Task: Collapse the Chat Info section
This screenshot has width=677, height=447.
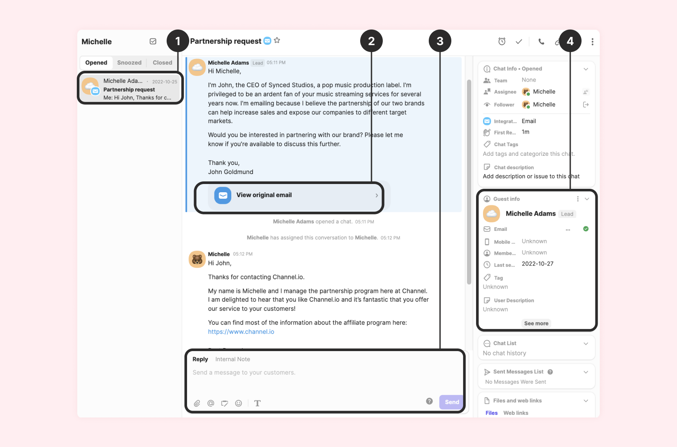Action: coord(586,69)
